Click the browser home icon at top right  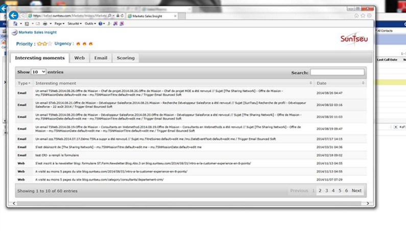(356, 16)
